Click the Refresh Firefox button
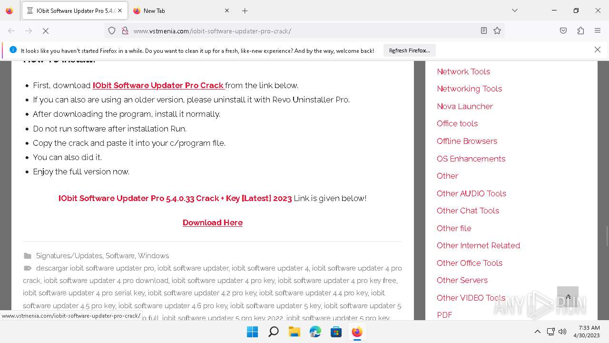 point(410,50)
